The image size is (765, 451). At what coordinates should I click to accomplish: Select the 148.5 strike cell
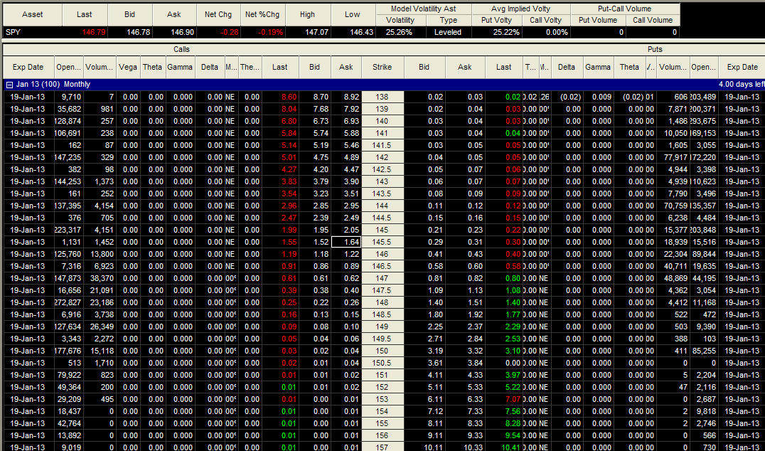pos(382,315)
